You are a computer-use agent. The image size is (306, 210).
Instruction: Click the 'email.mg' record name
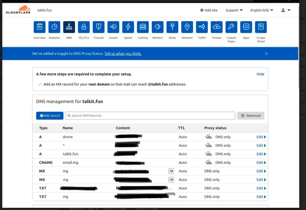(71, 162)
